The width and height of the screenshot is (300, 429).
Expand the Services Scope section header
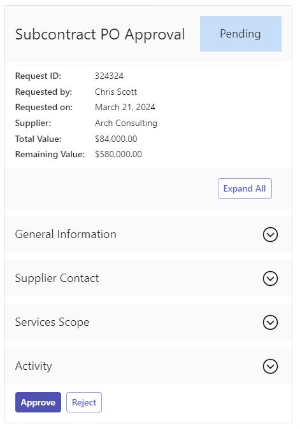point(148,322)
